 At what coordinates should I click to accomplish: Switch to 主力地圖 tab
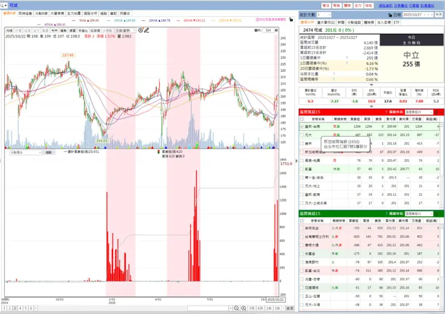(74, 13)
